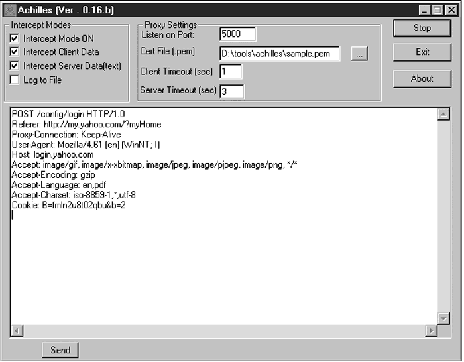464x362 pixels.
Task: Select the Server Timeout field
Action: pyautogui.click(x=232, y=91)
